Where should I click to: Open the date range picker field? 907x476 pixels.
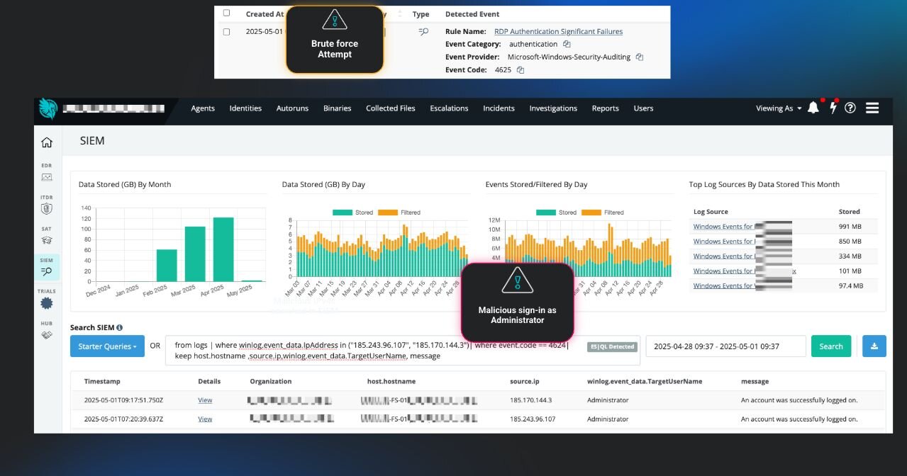pos(725,346)
